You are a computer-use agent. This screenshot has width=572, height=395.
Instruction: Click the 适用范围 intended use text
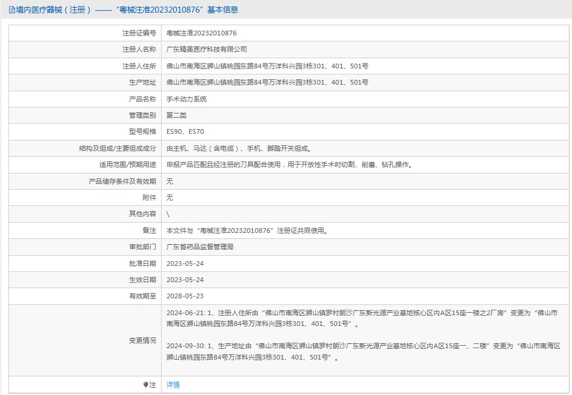pyautogui.click(x=290, y=164)
